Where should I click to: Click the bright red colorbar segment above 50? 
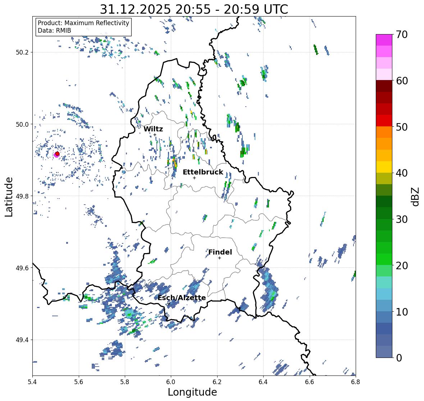(x=384, y=121)
